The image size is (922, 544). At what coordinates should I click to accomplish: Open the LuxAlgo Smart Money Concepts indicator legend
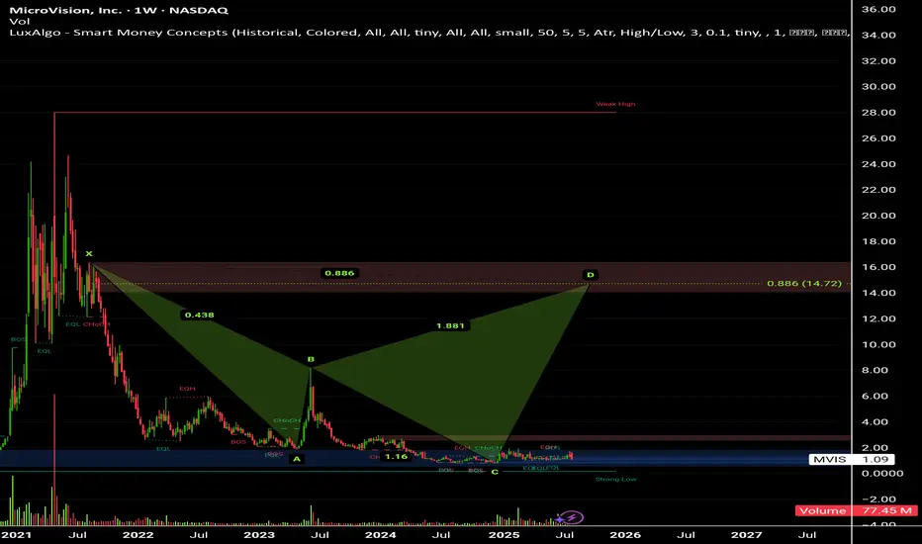click(x=429, y=33)
